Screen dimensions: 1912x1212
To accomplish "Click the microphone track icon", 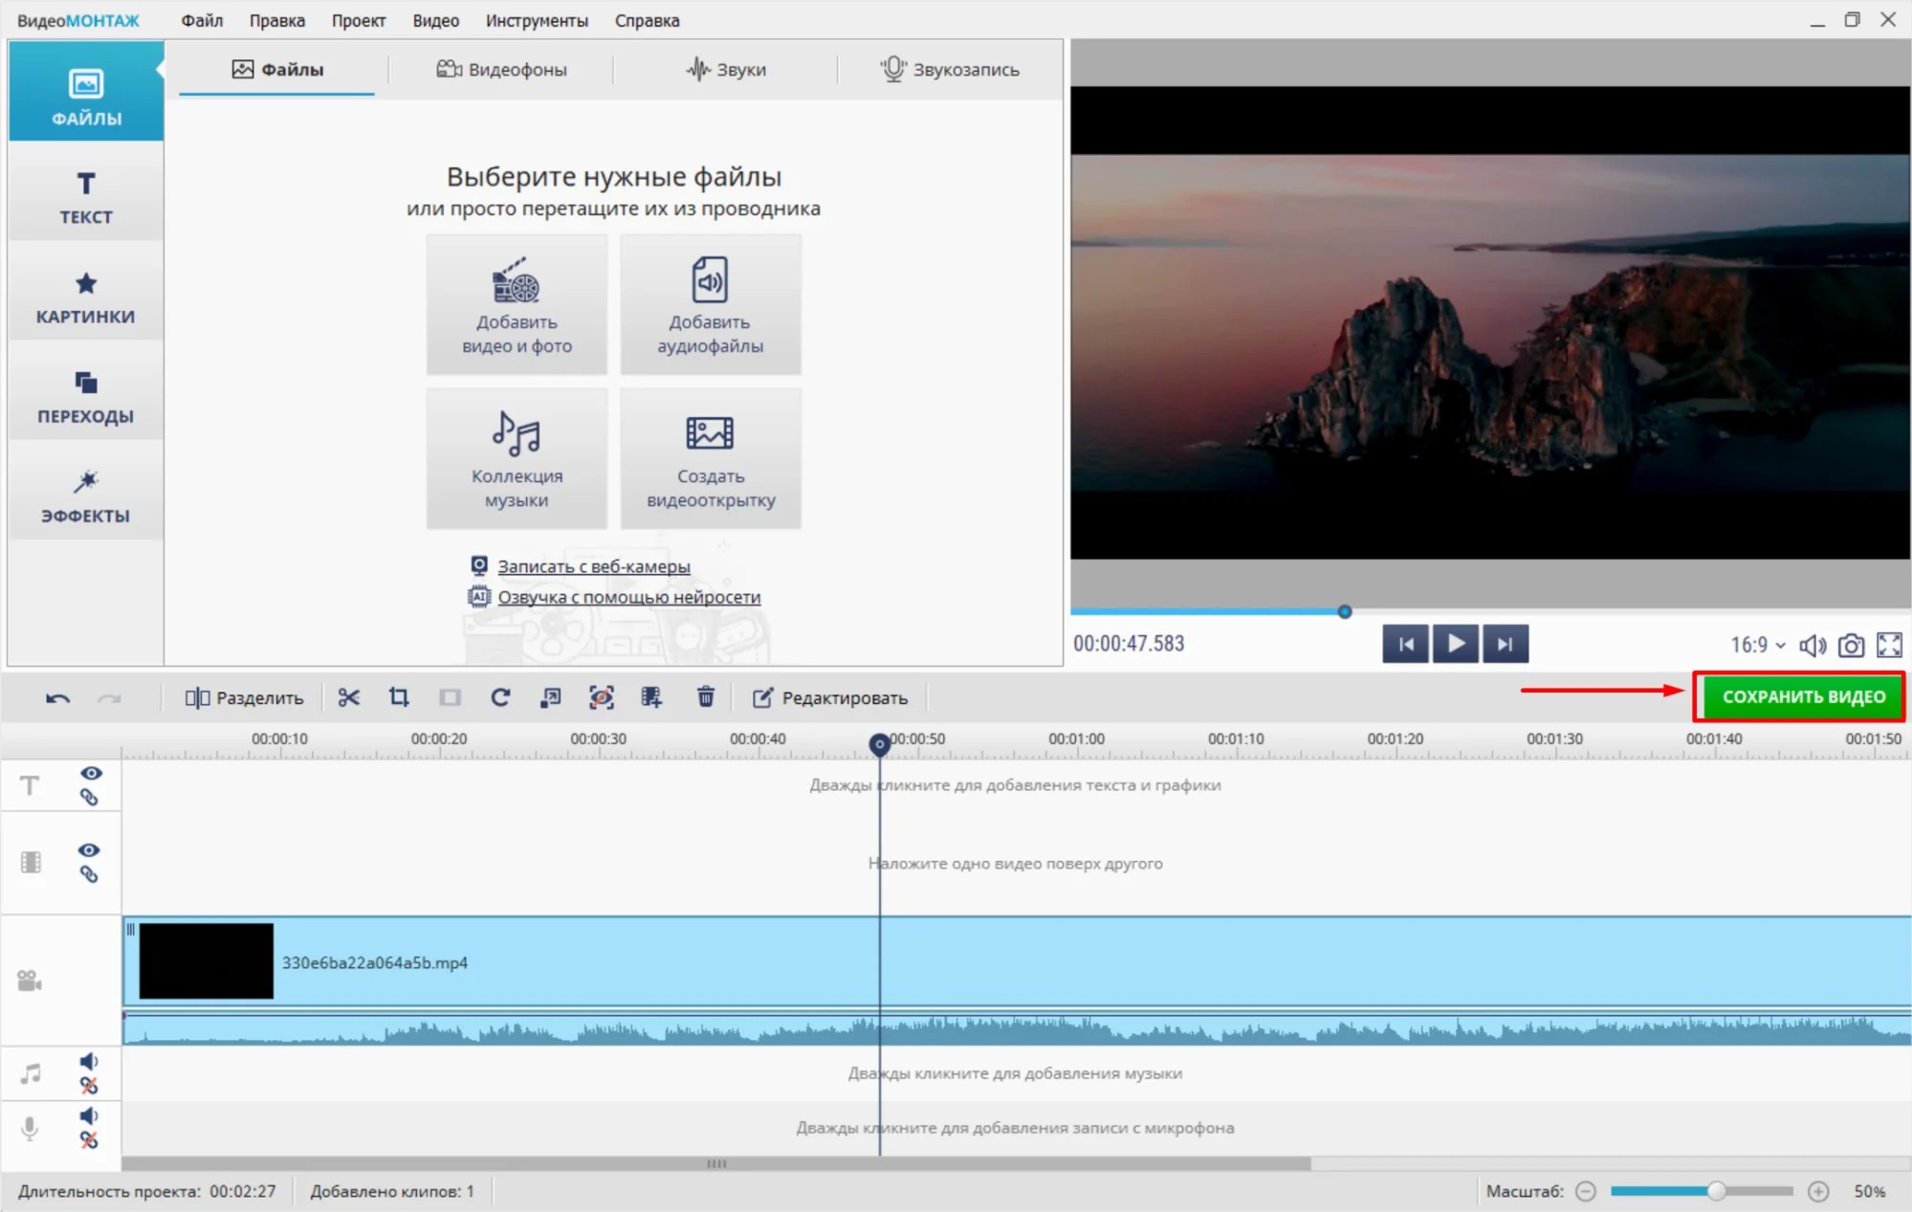I will [30, 1129].
